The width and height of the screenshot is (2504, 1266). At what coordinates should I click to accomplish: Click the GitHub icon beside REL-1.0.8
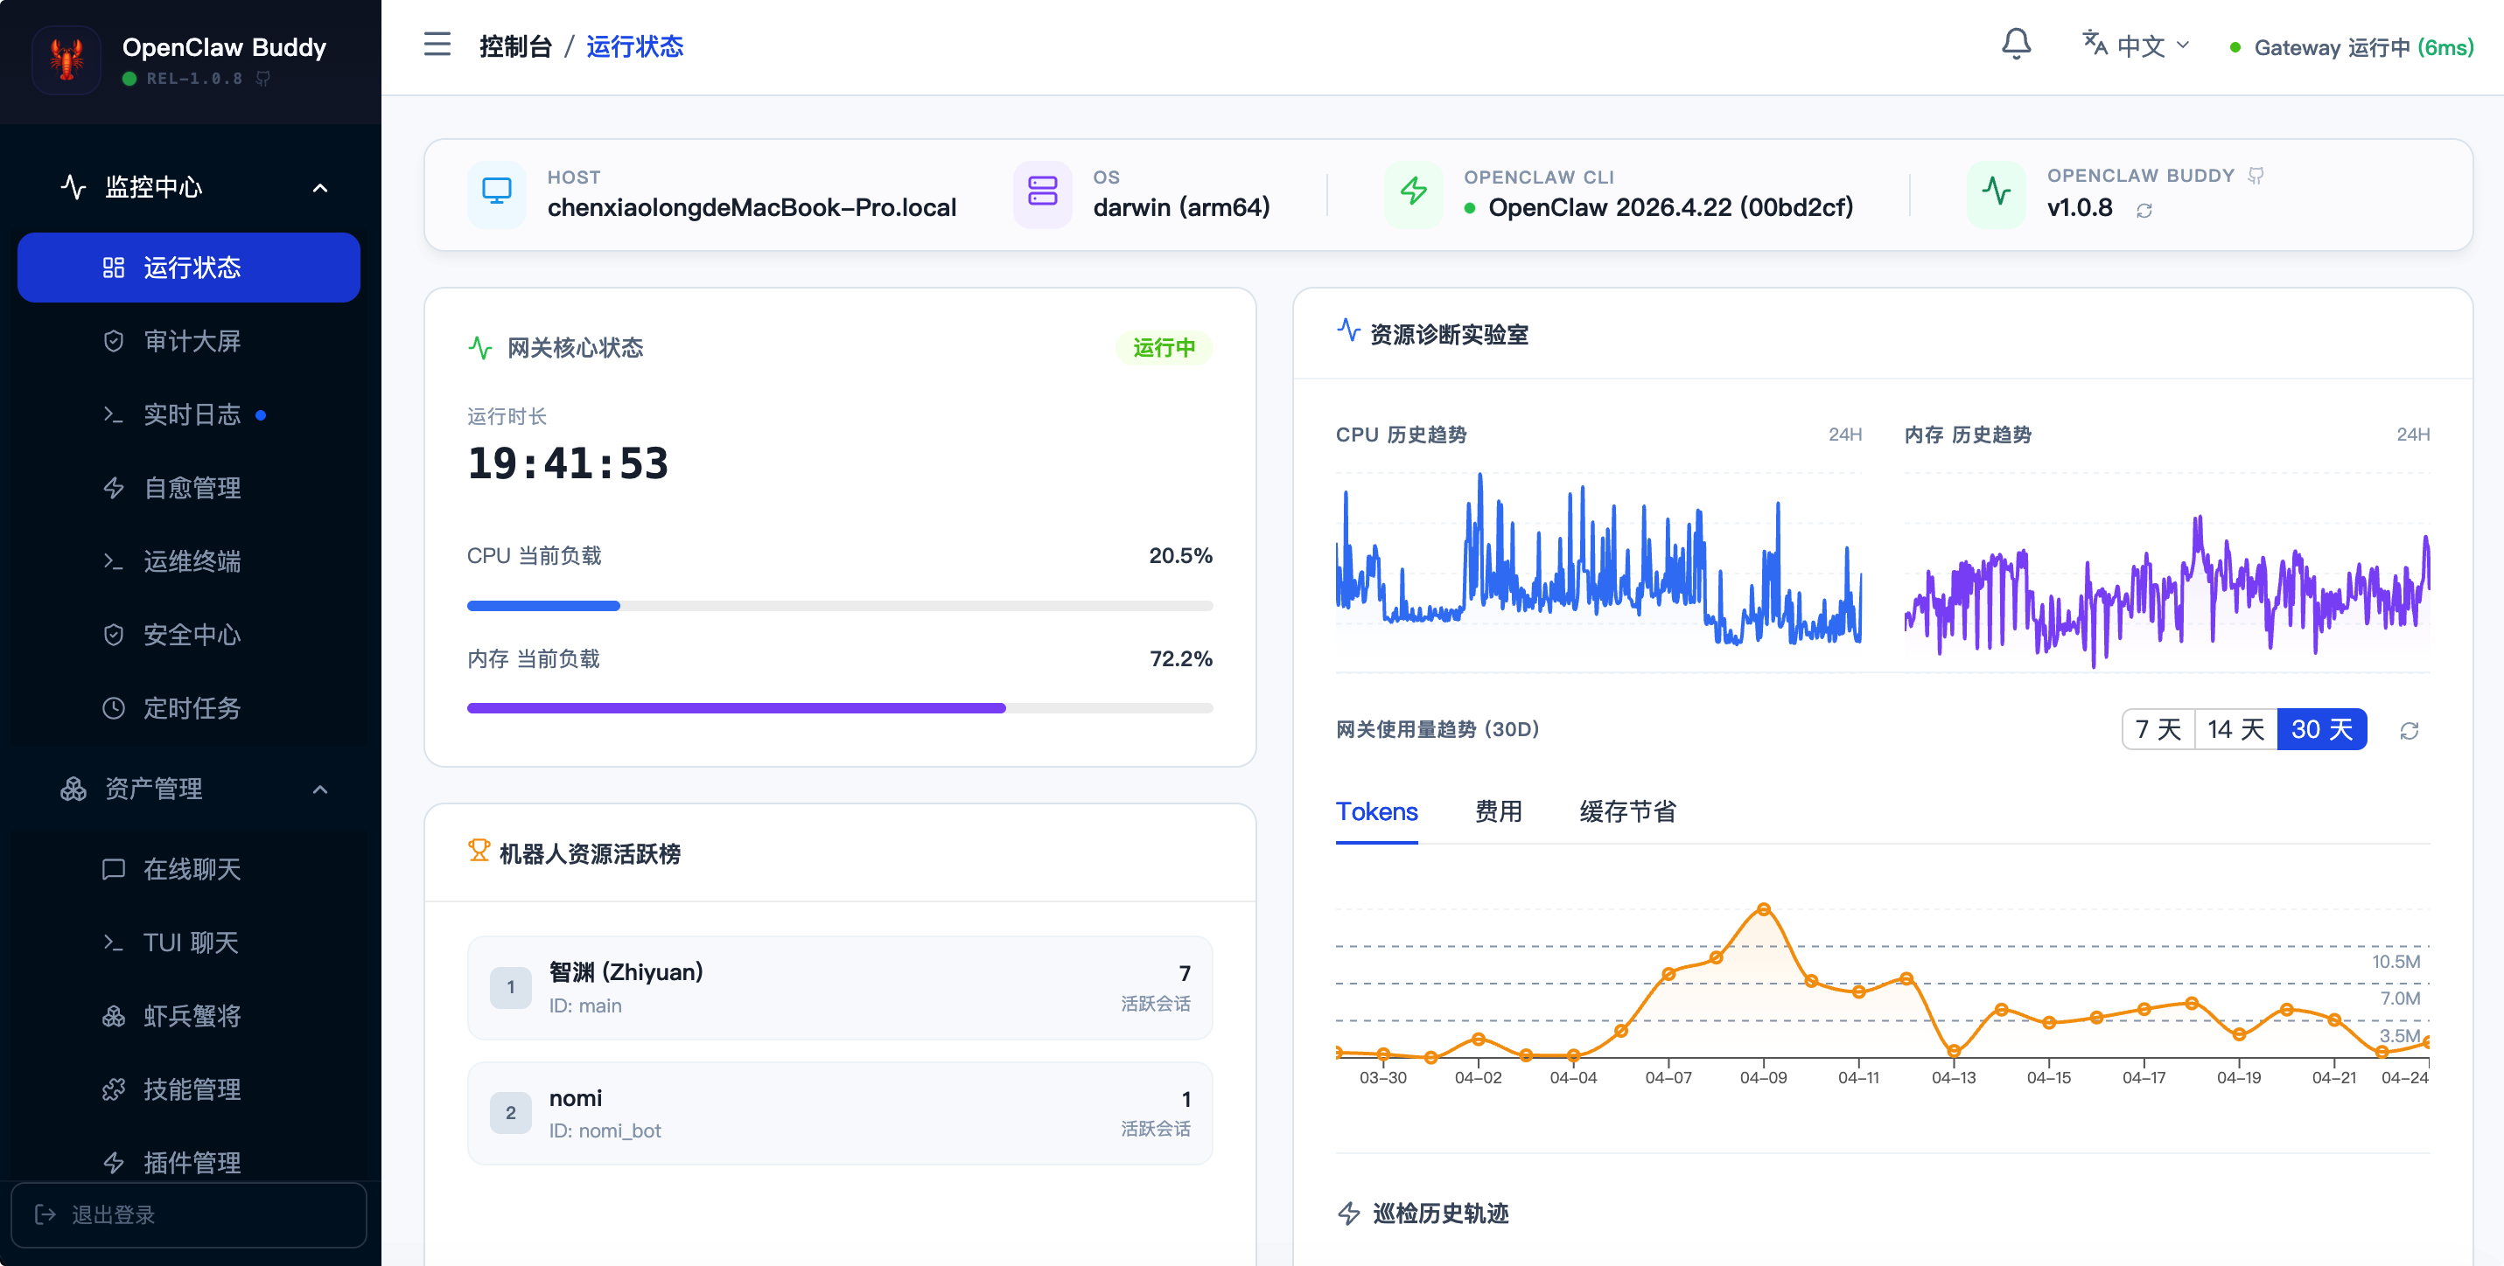[x=262, y=79]
